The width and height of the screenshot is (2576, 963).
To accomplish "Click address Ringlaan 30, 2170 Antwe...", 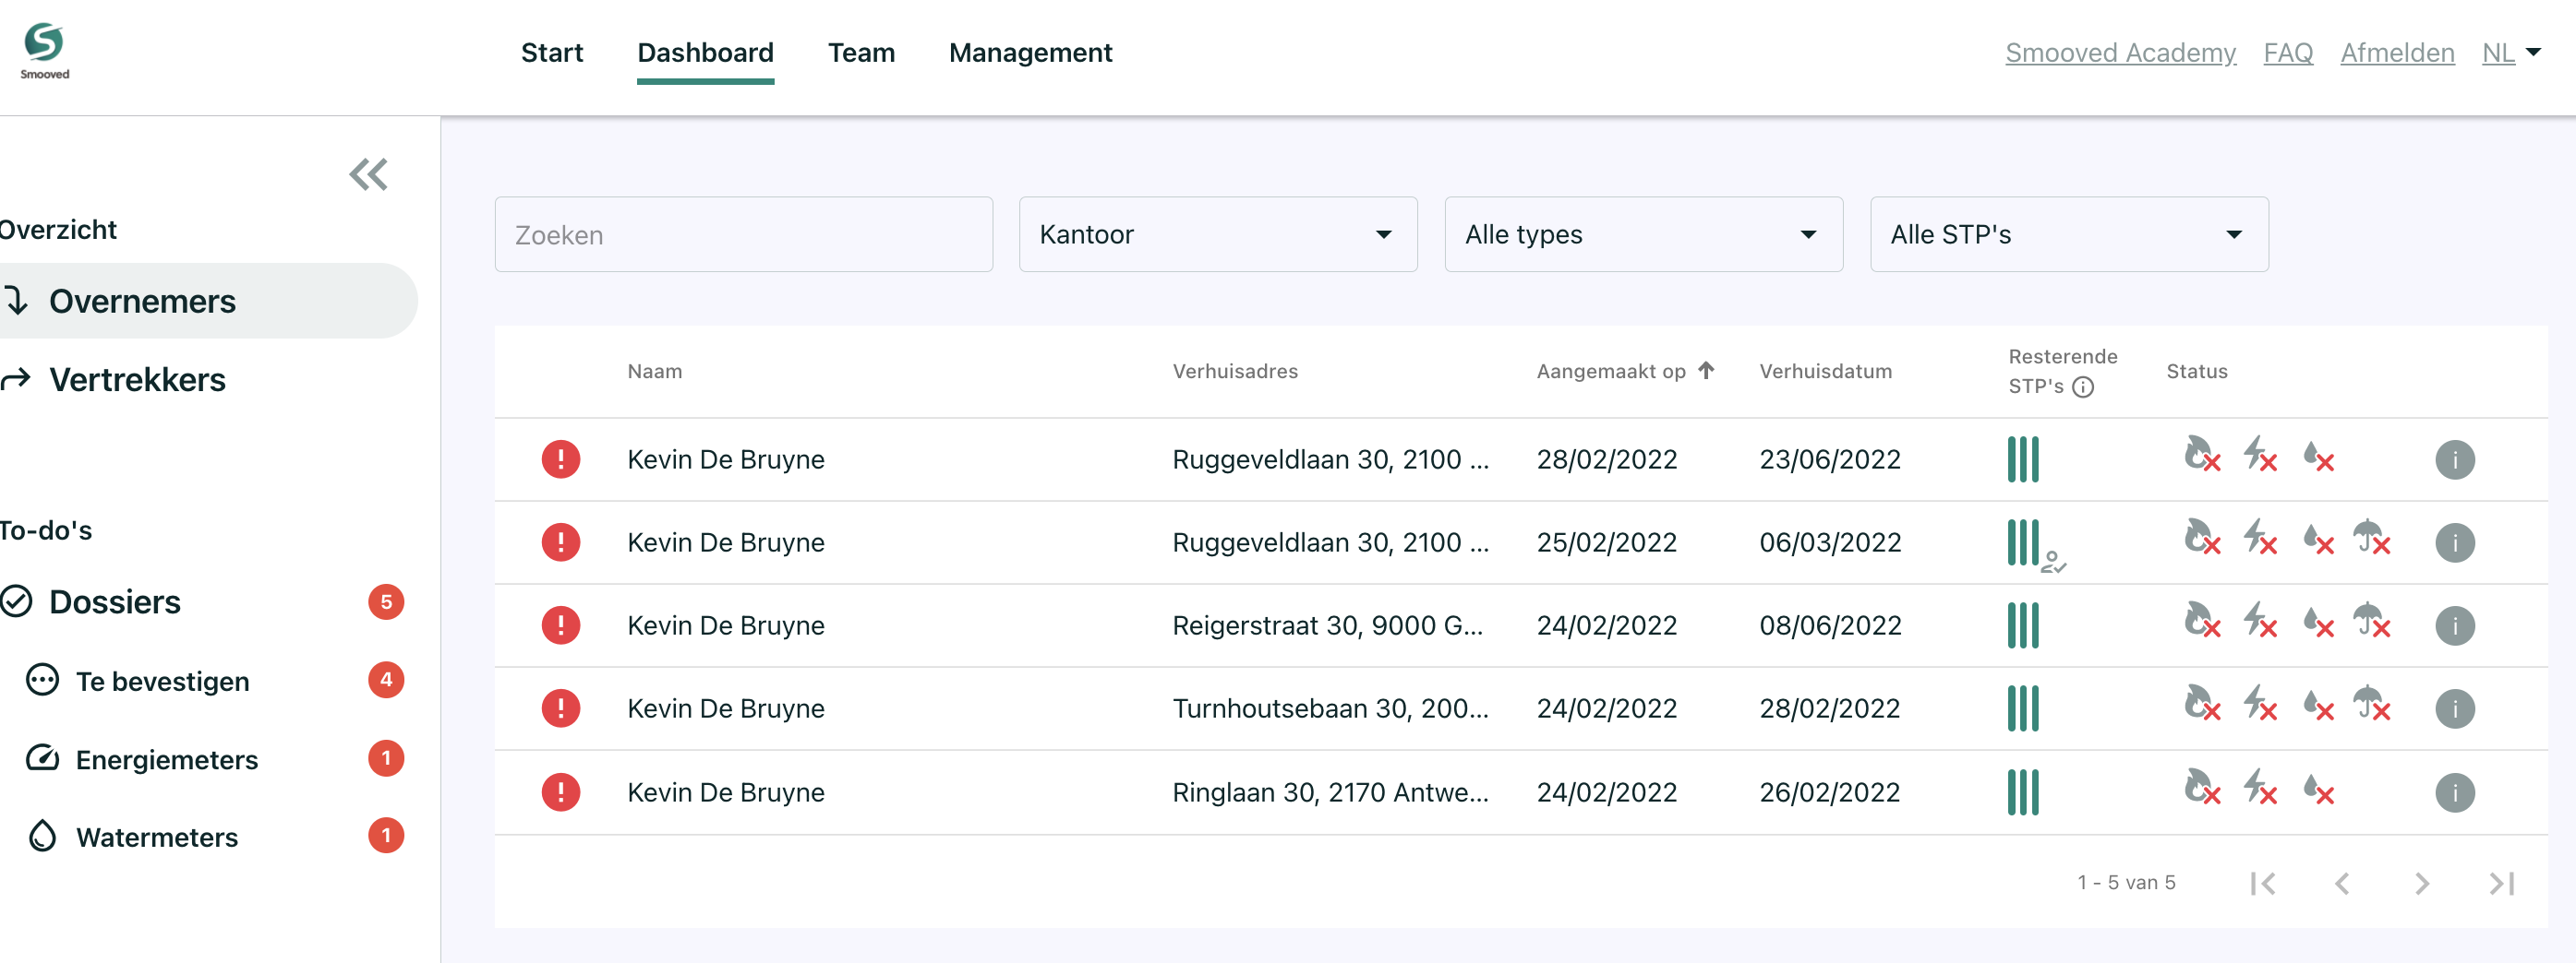I will tap(1330, 792).
